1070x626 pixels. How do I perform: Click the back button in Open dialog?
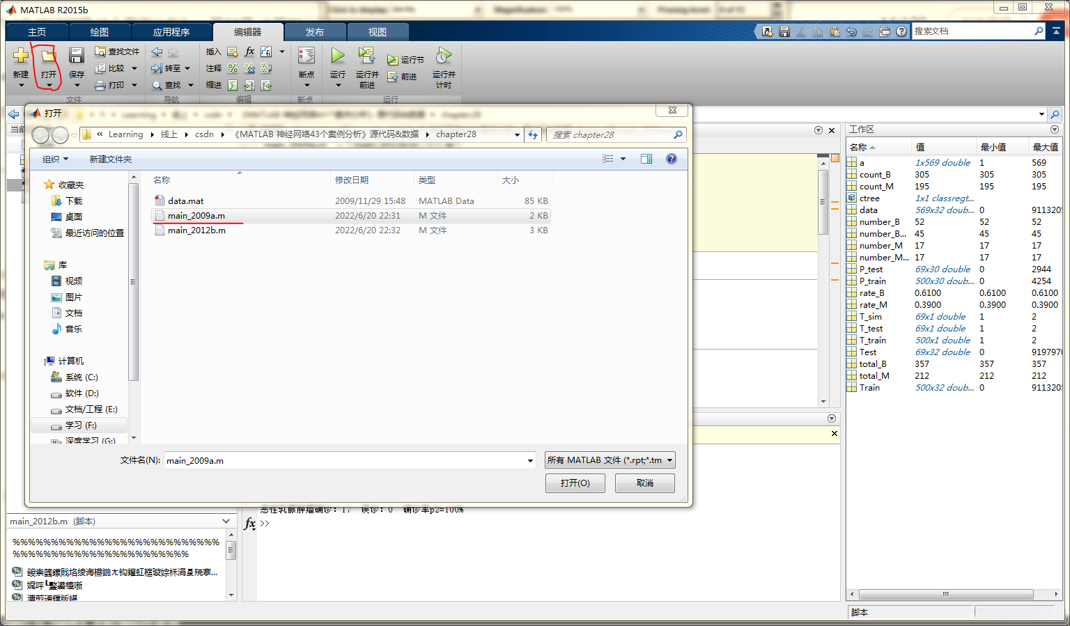(x=41, y=135)
